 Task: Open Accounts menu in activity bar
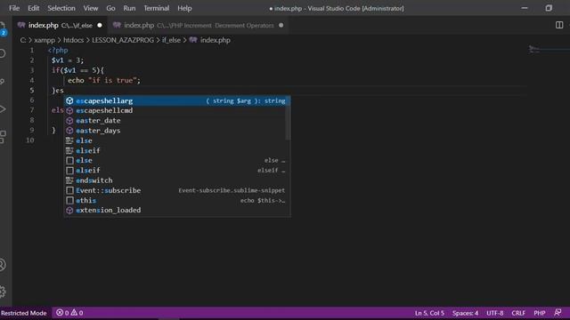click(2, 265)
